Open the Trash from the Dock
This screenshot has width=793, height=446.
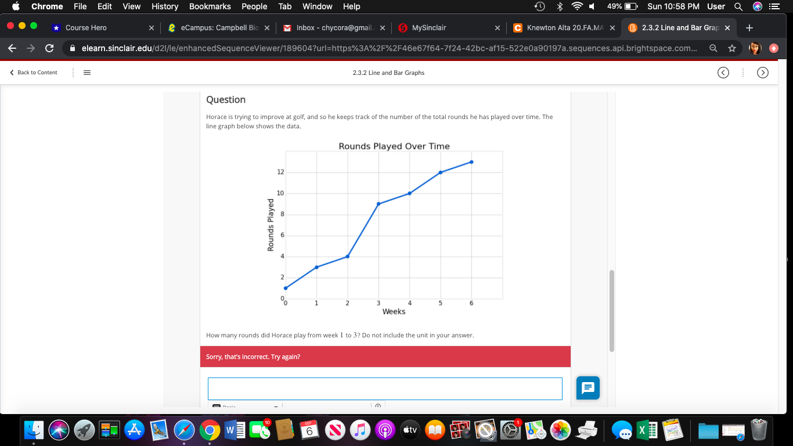coord(758,430)
